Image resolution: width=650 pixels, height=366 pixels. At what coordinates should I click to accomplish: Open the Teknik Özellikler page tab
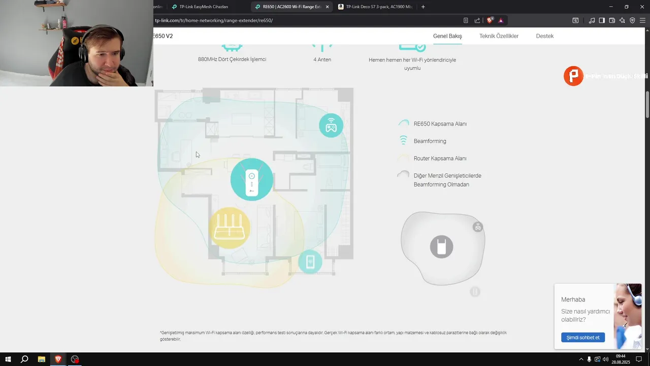tap(499, 36)
